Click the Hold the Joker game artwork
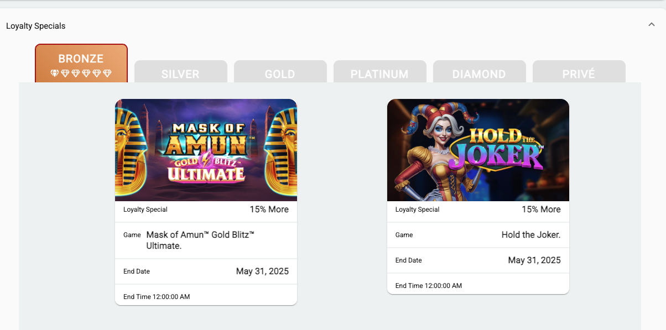Image resolution: width=666 pixels, height=330 pixels. point(478,150)
